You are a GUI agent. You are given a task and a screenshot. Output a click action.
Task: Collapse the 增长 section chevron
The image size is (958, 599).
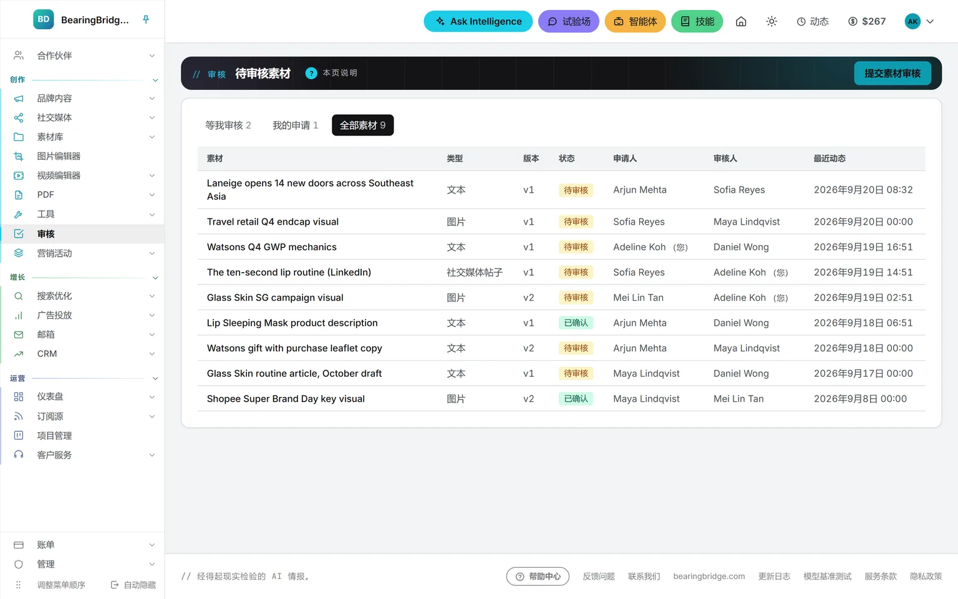[x=155, y=278]
